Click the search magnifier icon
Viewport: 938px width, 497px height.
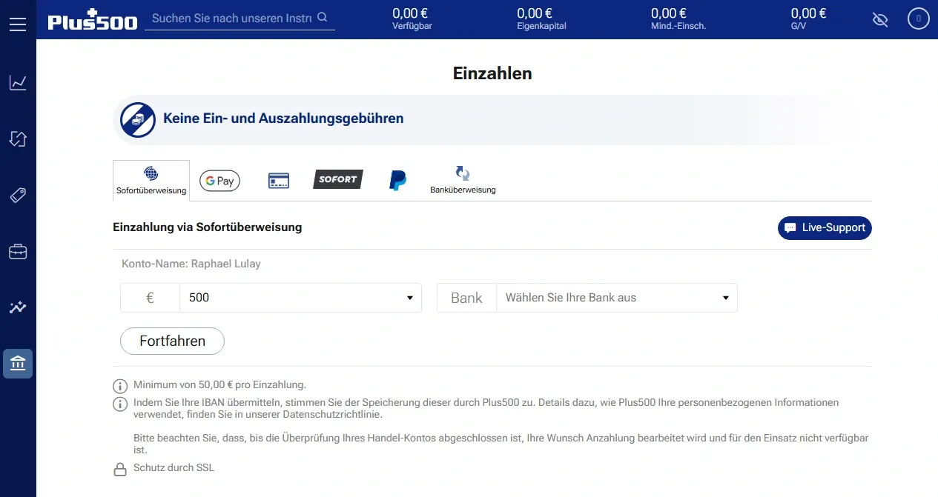click(322, 17)
